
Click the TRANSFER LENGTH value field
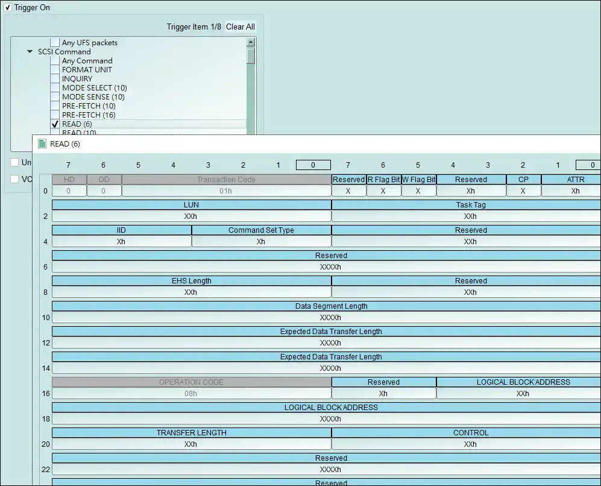(191, 444)
